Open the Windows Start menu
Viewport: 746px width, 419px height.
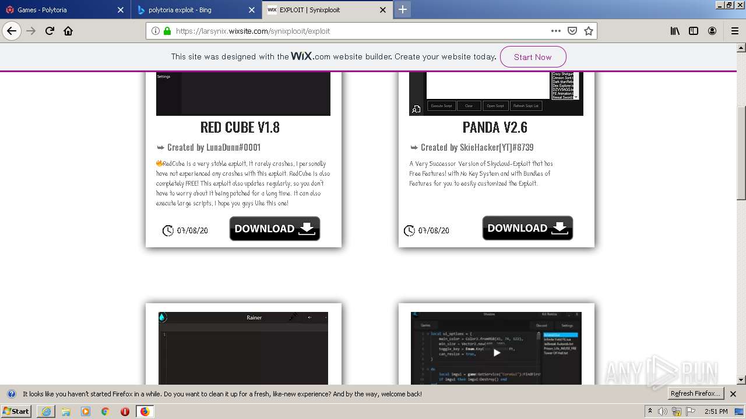pos(16,411)
